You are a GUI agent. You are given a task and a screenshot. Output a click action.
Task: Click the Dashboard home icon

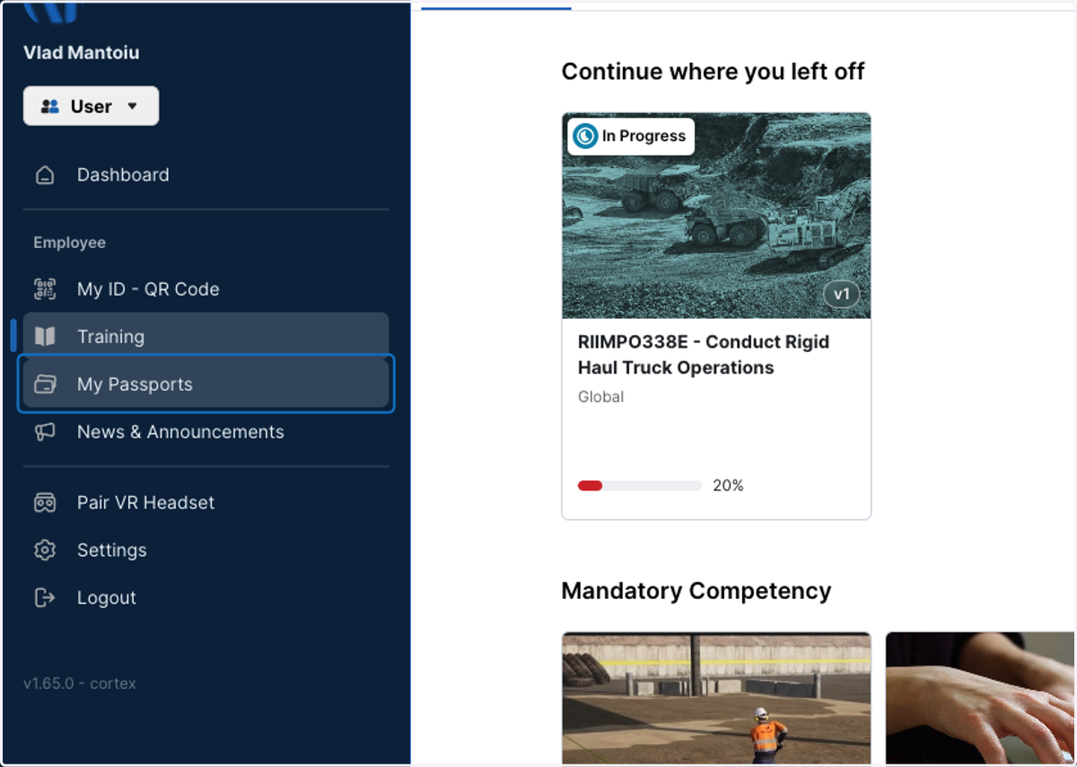pyautogui.click(x=45, y=175)
